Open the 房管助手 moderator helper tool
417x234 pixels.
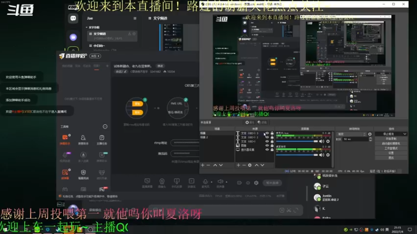coord(83,139)
